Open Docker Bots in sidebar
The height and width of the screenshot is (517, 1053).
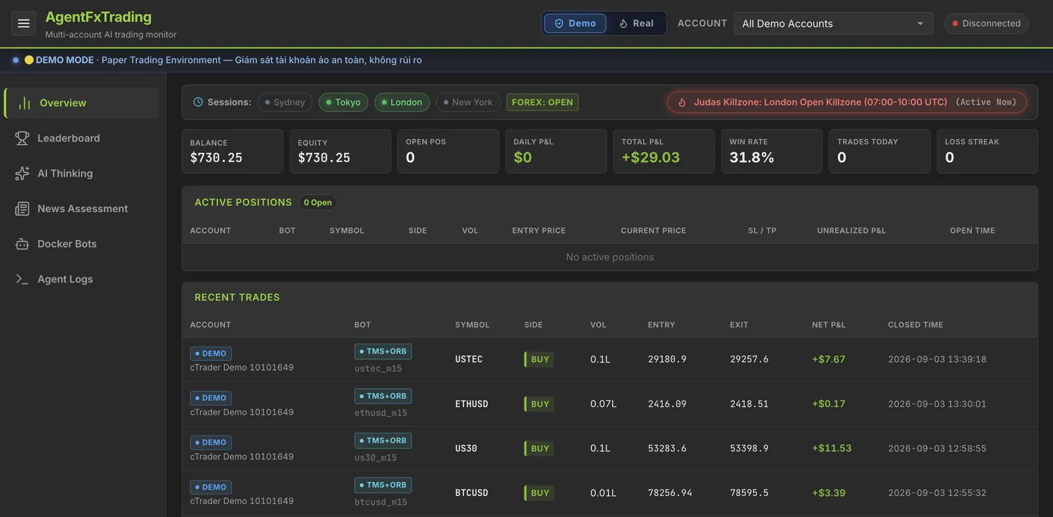coord(82,244)
